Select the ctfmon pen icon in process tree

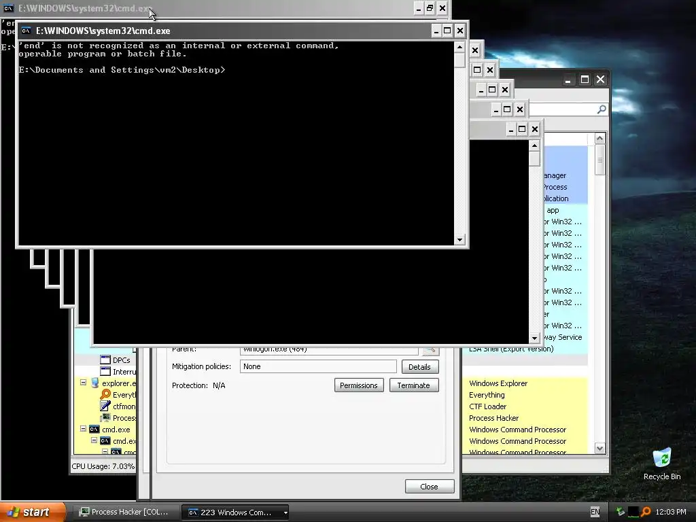(105, 406)
